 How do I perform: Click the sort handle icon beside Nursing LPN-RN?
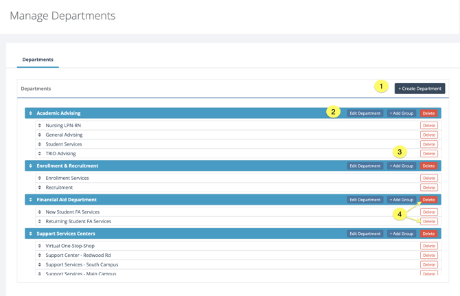(40, 126)
